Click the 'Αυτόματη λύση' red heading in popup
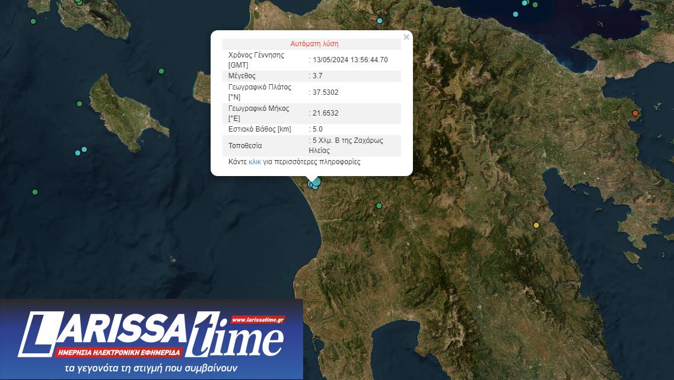This screenshot has width=674, height=380. click(314, 44)
